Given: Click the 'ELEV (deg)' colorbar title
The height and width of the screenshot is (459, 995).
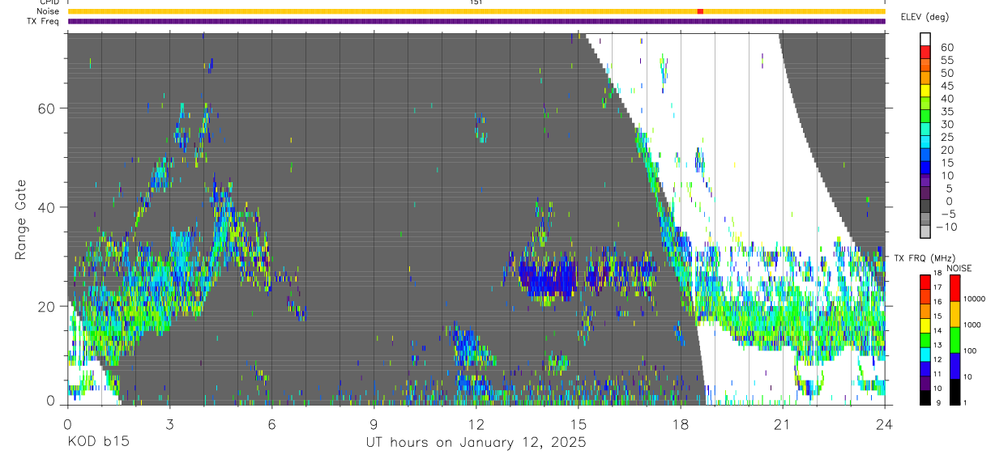Looking at the screenshot, I should 925,17.
